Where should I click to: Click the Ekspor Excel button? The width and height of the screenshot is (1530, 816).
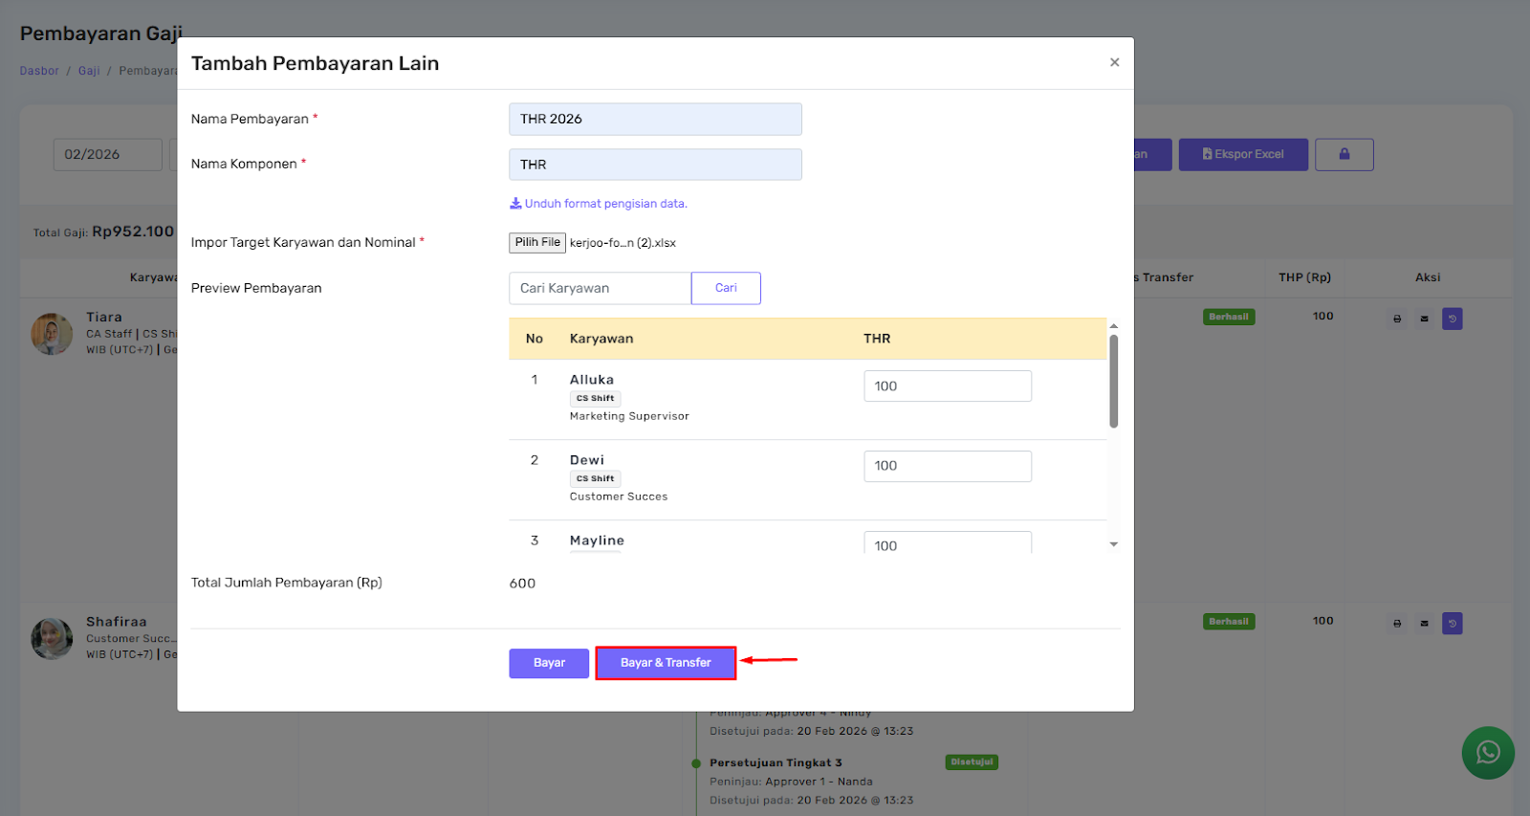(1242, 154)
